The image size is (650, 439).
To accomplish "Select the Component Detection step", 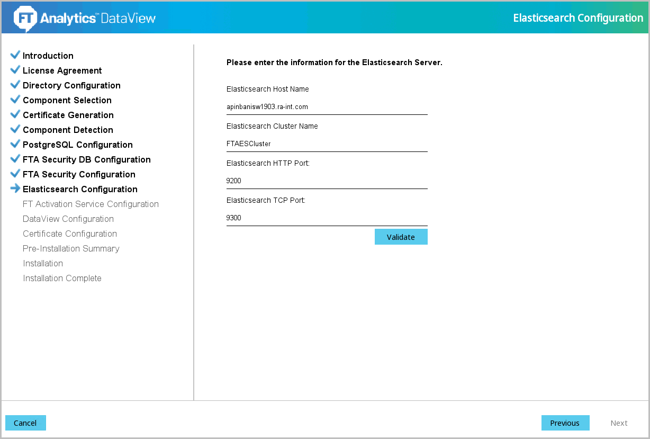I will point(68,130).
